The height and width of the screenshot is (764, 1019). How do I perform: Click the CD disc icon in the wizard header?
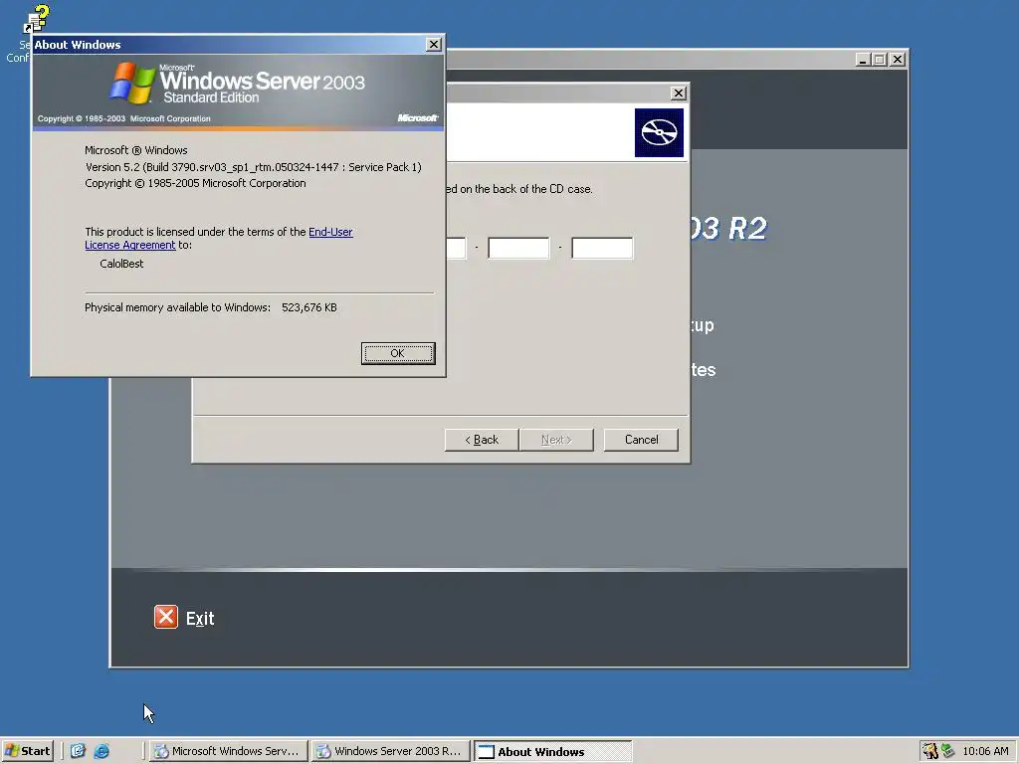click(659, 132)
